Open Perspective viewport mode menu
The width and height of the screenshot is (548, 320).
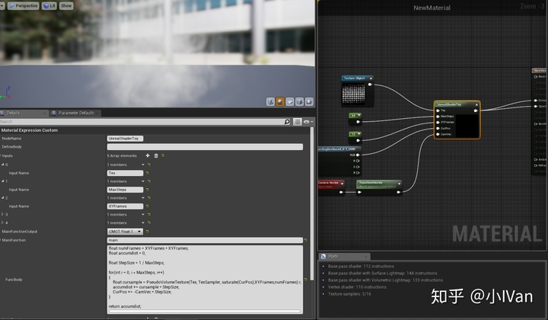tap(24, 5)
